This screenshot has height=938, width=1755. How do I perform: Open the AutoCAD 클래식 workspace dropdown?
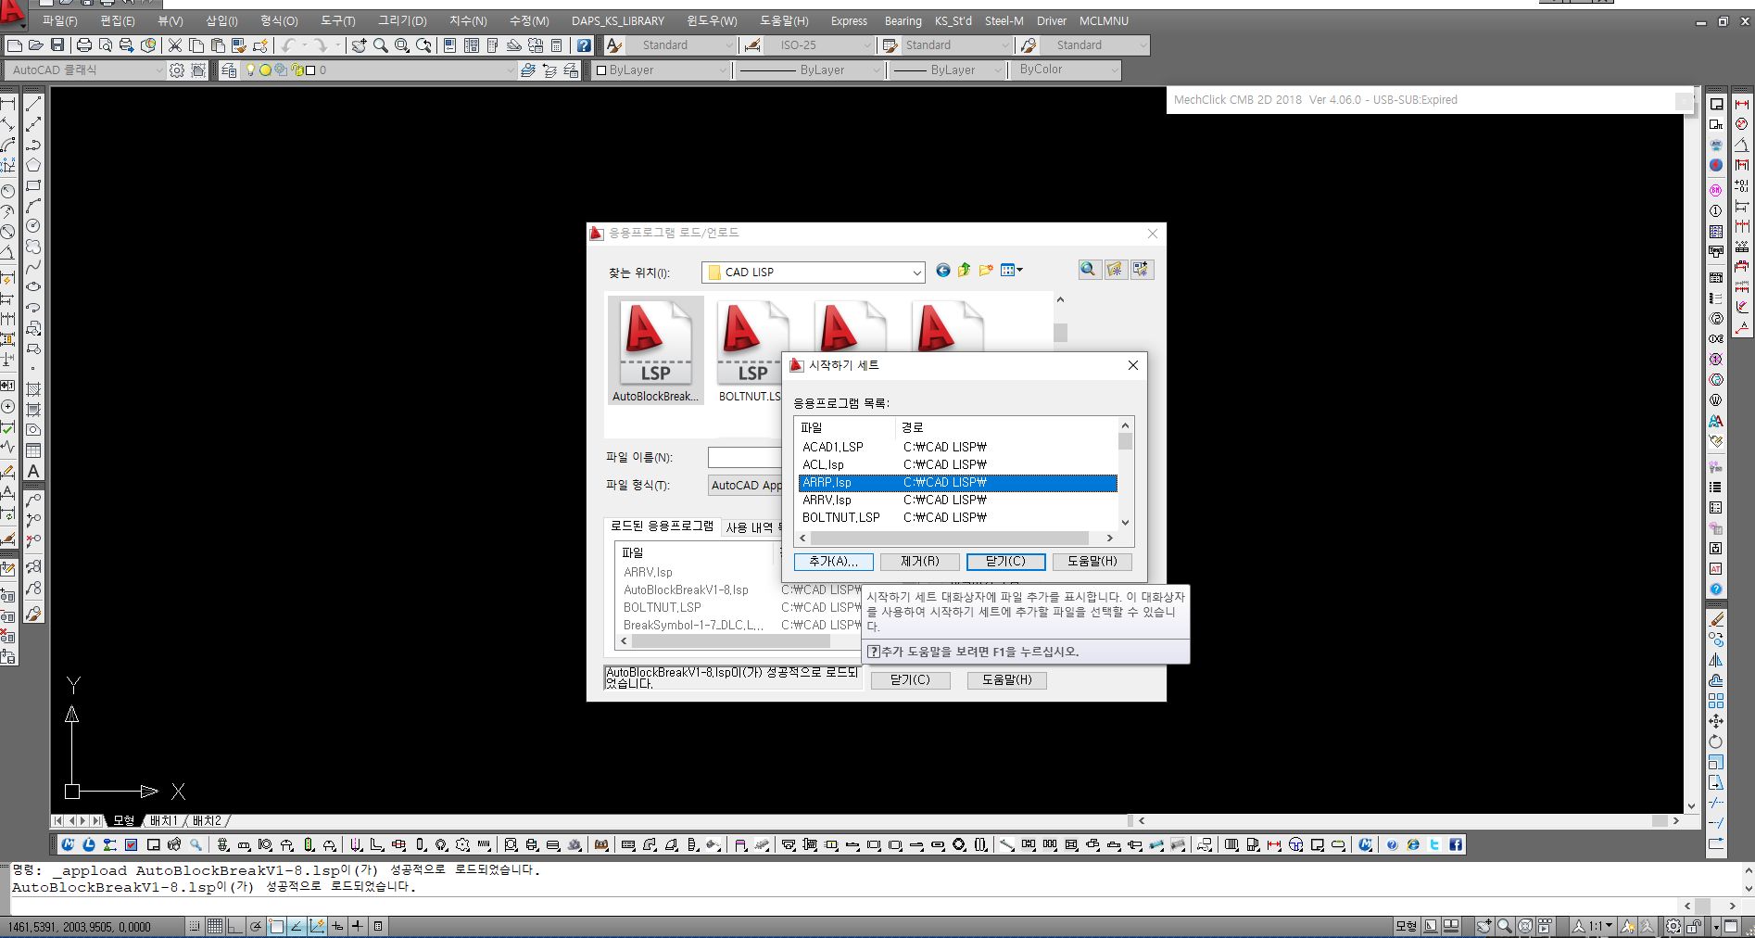pos(158,70)
